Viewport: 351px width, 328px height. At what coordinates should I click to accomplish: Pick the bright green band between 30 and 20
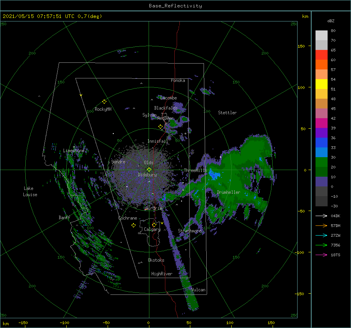pos(321,162)
